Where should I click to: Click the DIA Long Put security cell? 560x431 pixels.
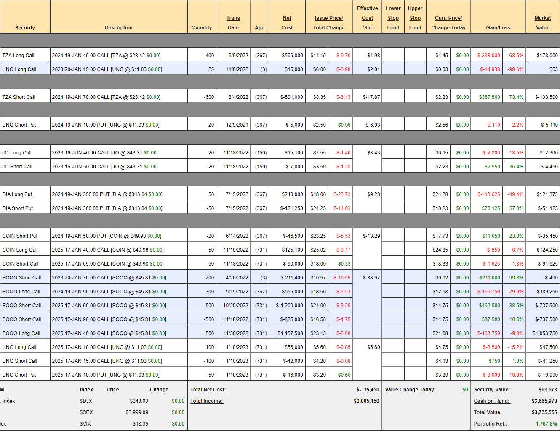[17, 194]
